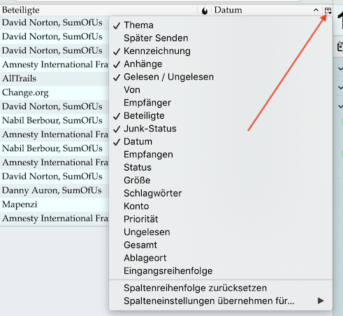This screenshot has width=343, height=316.
Task: Collapse the top chevron in right pane
Action: pyautogui.click(x=340, y=69)
